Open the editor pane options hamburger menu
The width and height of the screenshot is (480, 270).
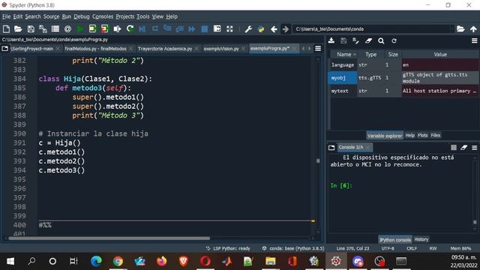pos(318,48)
